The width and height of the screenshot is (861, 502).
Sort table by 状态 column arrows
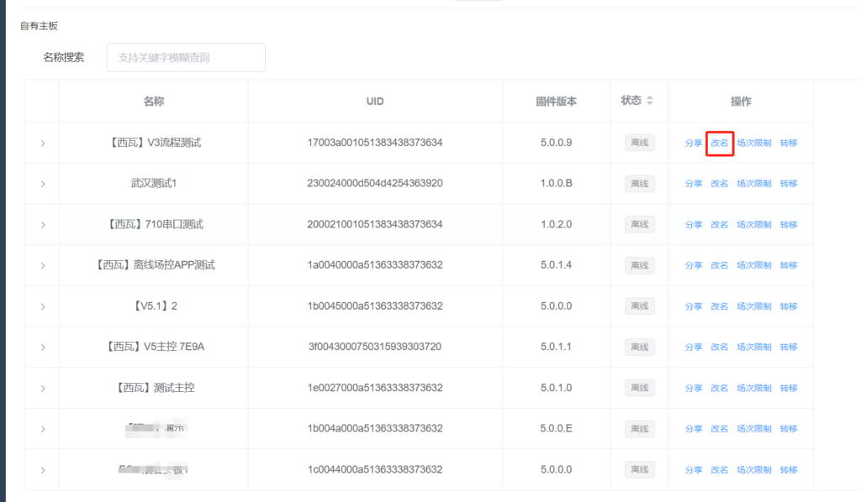[x=649, y=101]
